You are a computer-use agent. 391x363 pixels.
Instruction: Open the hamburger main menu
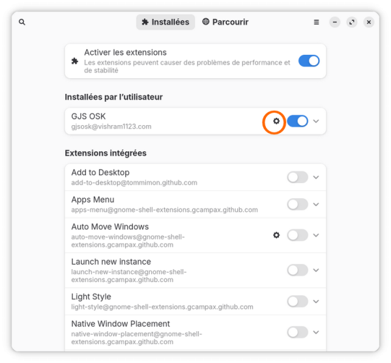[x=316, y=22]
